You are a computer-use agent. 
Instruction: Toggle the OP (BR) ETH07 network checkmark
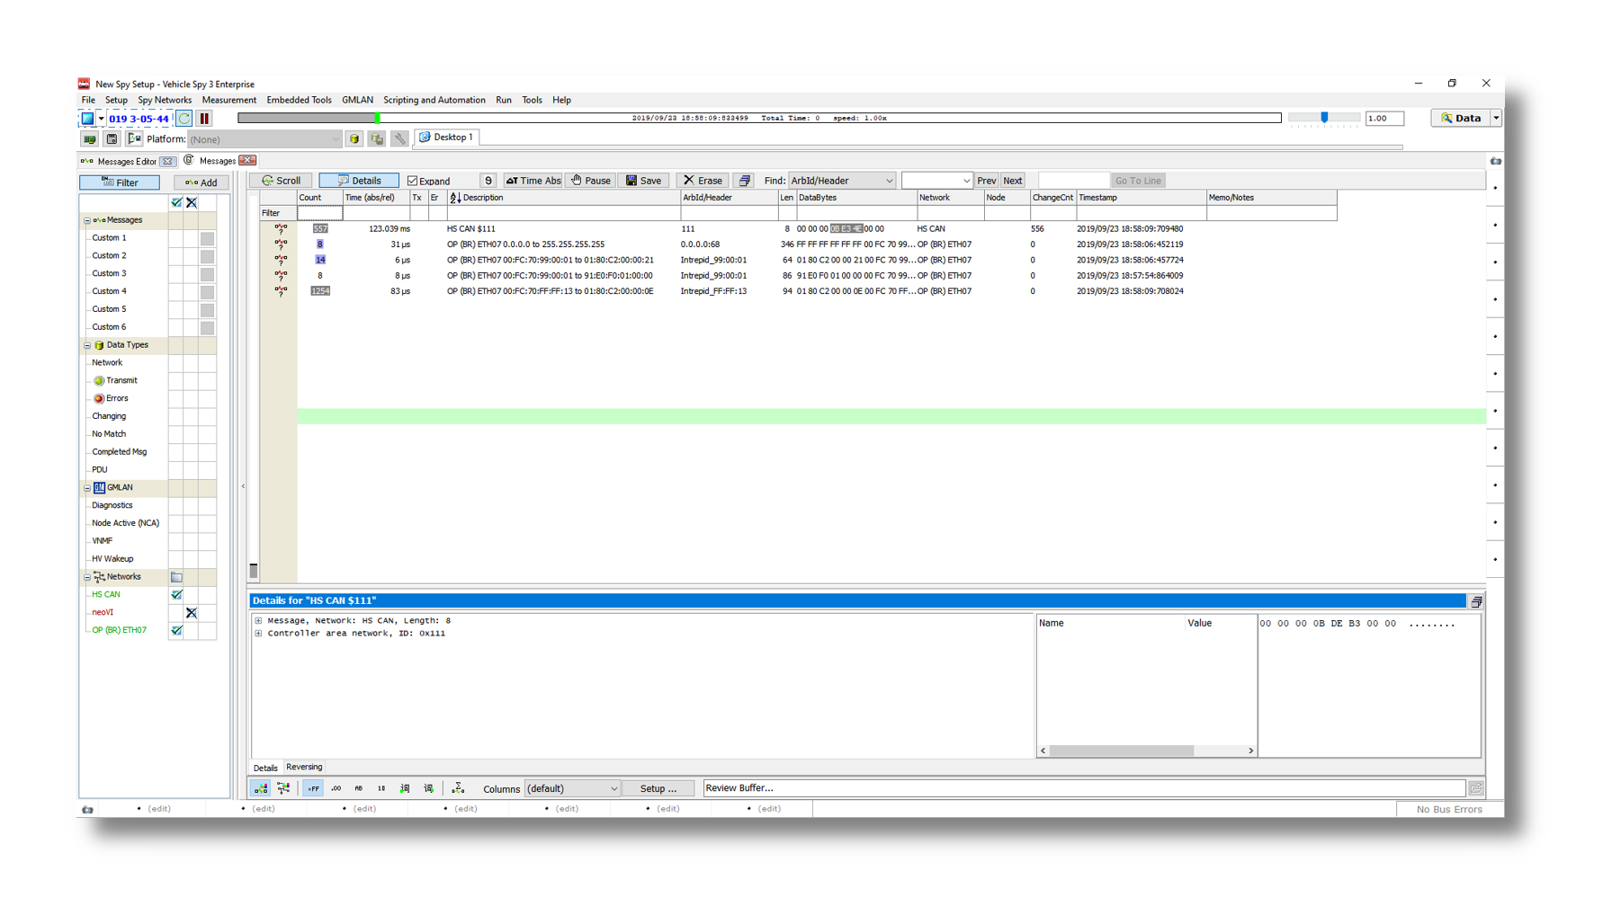(x=177, y=630)
